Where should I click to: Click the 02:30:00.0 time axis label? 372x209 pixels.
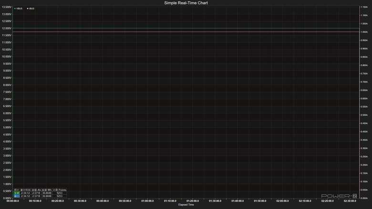(350, 201)
